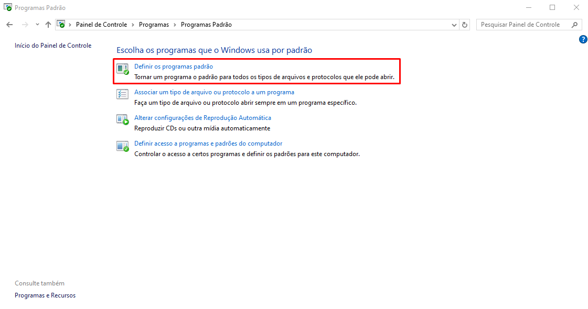Expand the chevron before Painel de Controle
This screenshot has height=309, width=588.
pyautogui.click(x=70, y=25)
